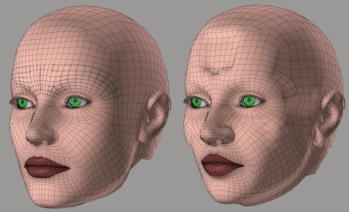Select the lips of the right head model
Viewport: 349px width, 212px height.
[223, 166]
